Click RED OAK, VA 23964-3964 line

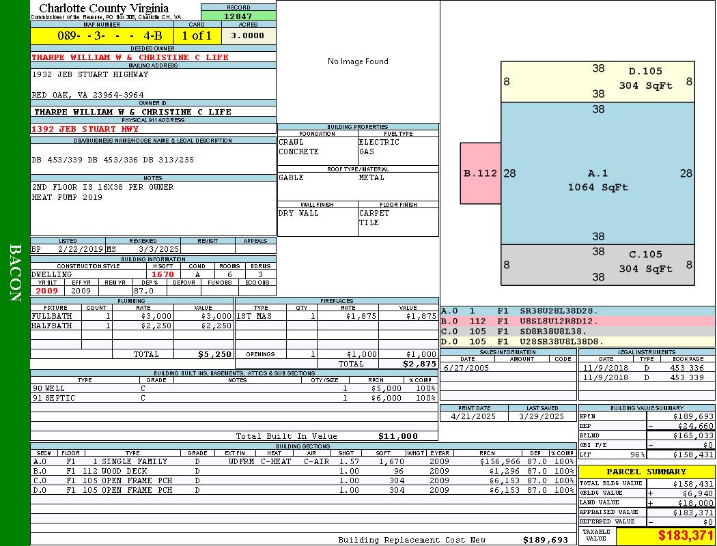click(88, 95)
